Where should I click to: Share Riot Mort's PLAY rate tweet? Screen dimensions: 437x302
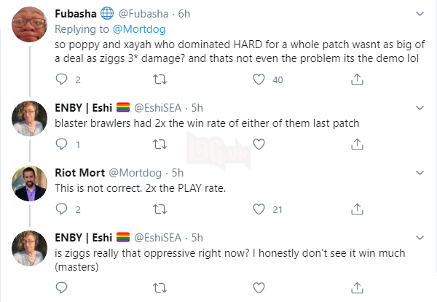(357, 210)
